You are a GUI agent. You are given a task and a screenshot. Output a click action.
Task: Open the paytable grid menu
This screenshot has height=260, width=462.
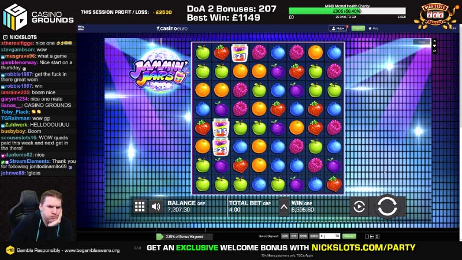coord(140,207)
